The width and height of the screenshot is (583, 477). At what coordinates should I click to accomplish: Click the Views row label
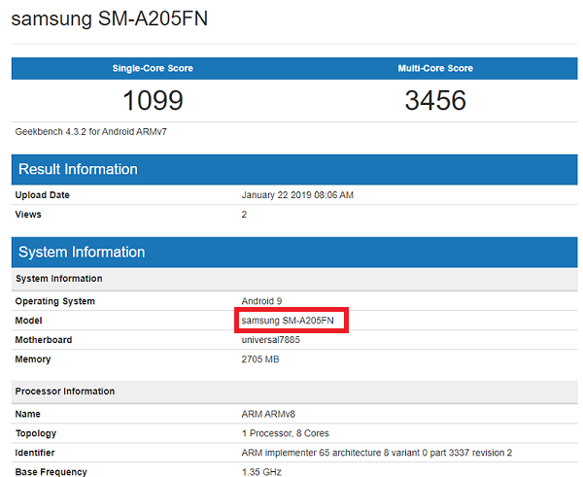coord(29,214)
